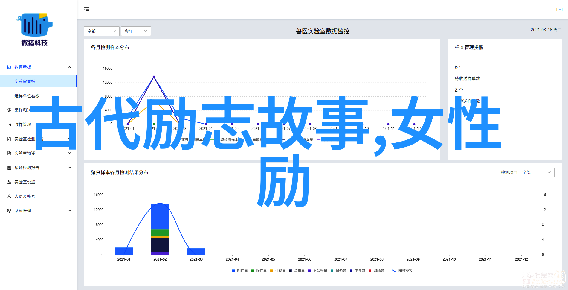Image resolution: width=568 pixels, height=290 pixels.
Task: Toggle the 合格量 legend series
Action: [297, 271]
